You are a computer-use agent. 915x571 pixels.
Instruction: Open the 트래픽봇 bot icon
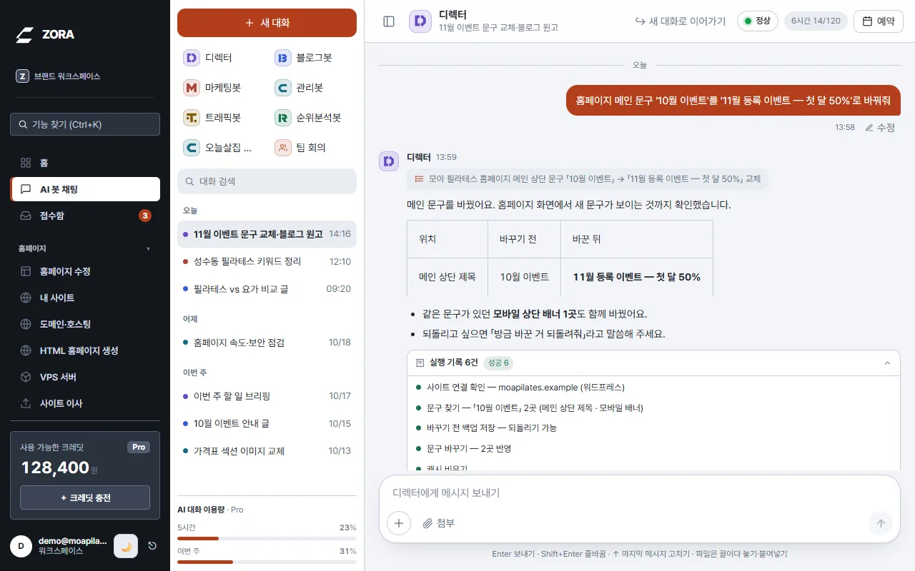192,118
